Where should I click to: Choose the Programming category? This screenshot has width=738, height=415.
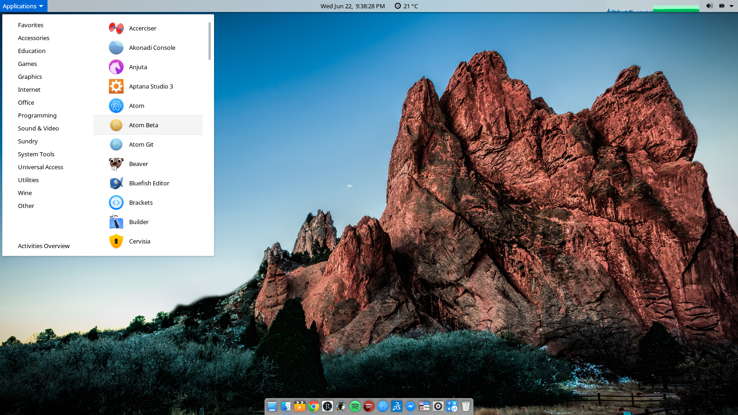[x=37, y=115]
